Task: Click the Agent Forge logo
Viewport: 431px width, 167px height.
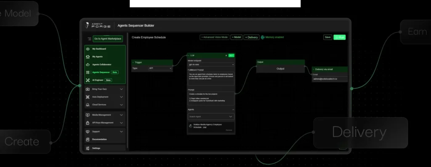Action: pos(98,25)
